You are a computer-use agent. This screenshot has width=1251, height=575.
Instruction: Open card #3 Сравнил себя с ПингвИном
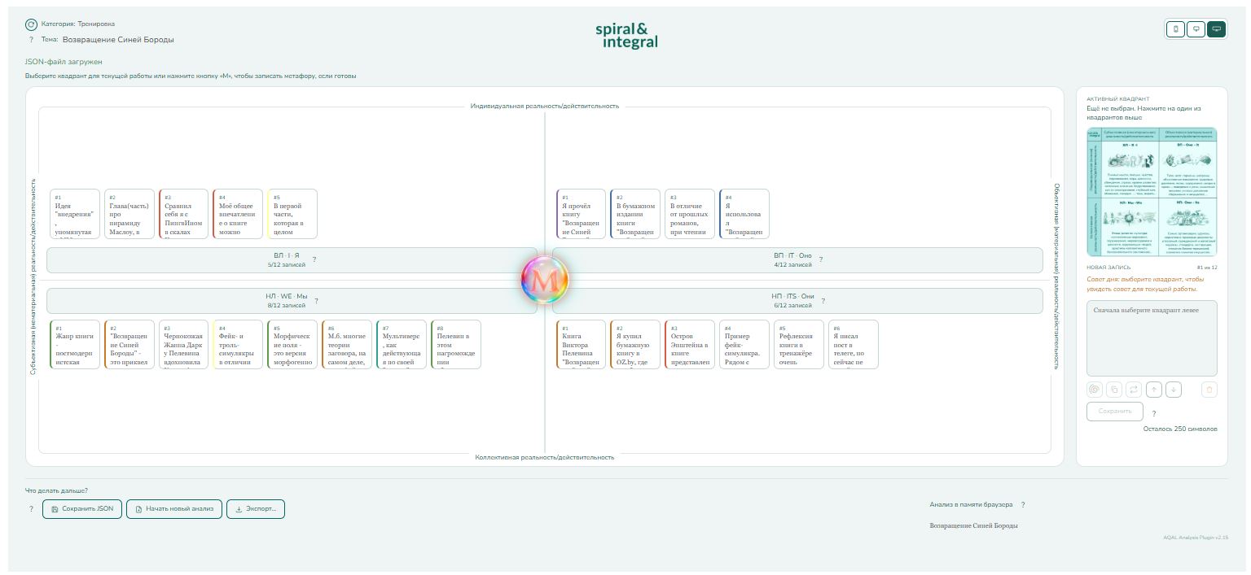pyautogui.click(x=184, y=214)
